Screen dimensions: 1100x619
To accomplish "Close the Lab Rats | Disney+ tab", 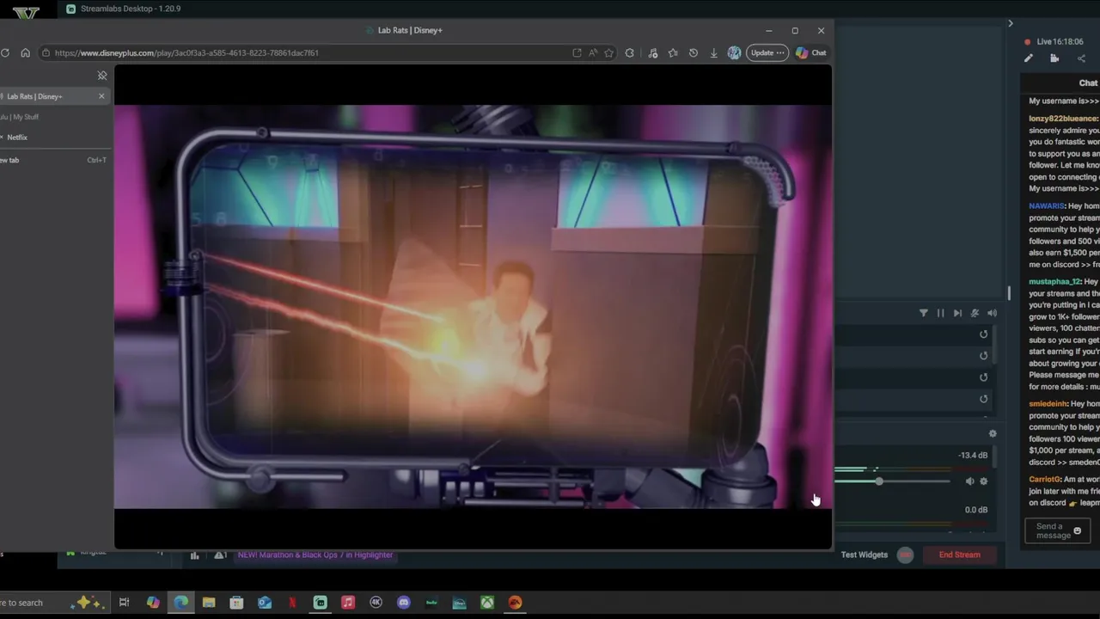I will point(101,96).
